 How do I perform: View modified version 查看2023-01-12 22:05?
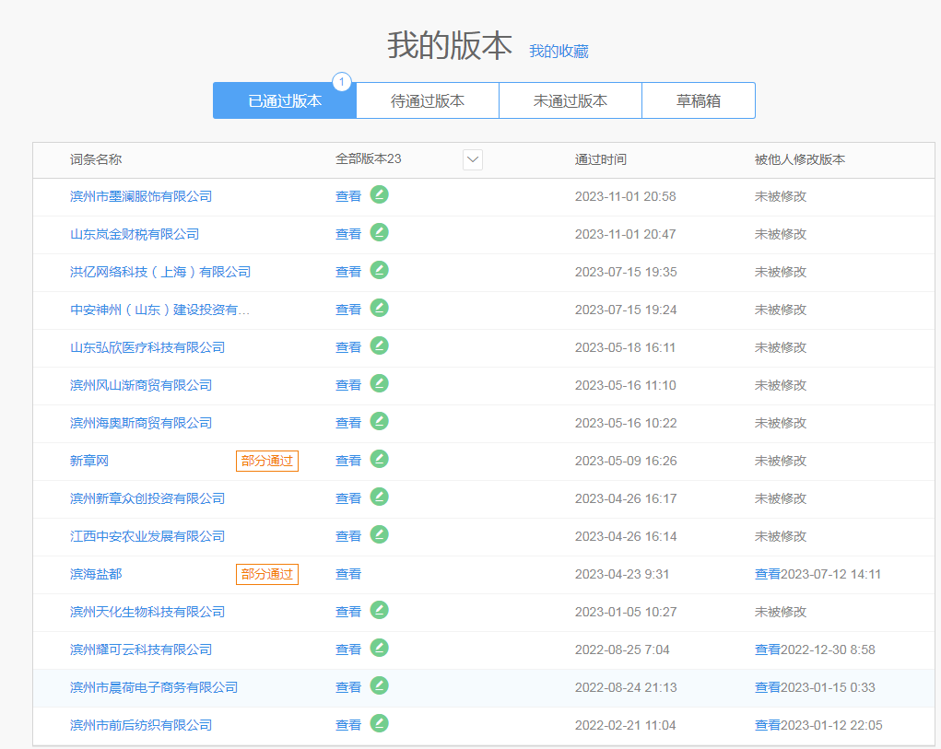point(818,726)
